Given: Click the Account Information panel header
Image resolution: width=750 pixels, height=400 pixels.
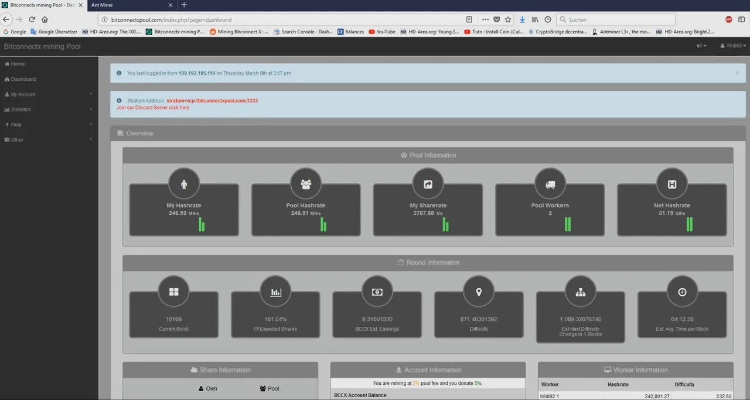Looking at the screenshot, I should coord(428,370).
